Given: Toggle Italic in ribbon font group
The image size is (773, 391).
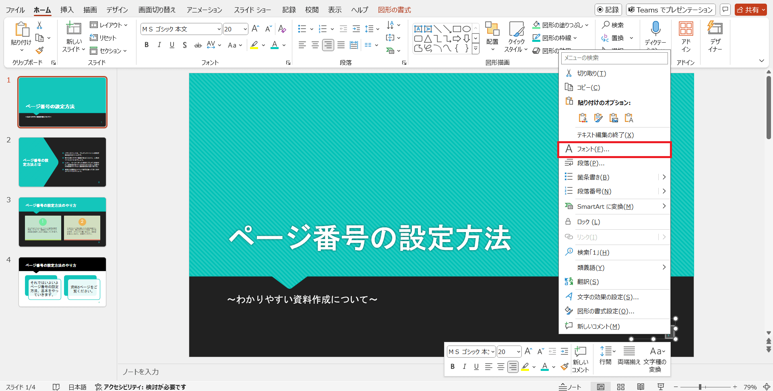Looking at the screenshot, I should [x=159, y=45].
